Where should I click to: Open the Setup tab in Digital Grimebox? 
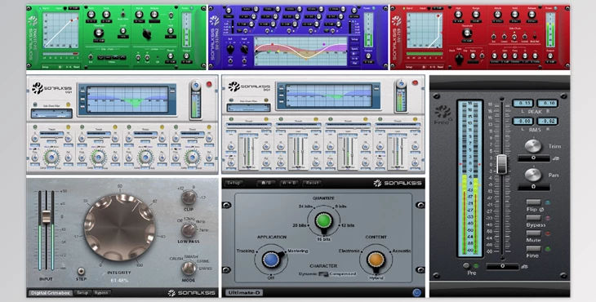pos(82,293)
